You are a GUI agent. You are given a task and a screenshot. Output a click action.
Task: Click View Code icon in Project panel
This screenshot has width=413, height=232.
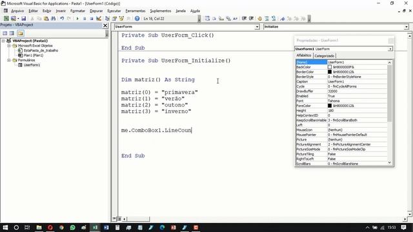[x=5, y=33]
